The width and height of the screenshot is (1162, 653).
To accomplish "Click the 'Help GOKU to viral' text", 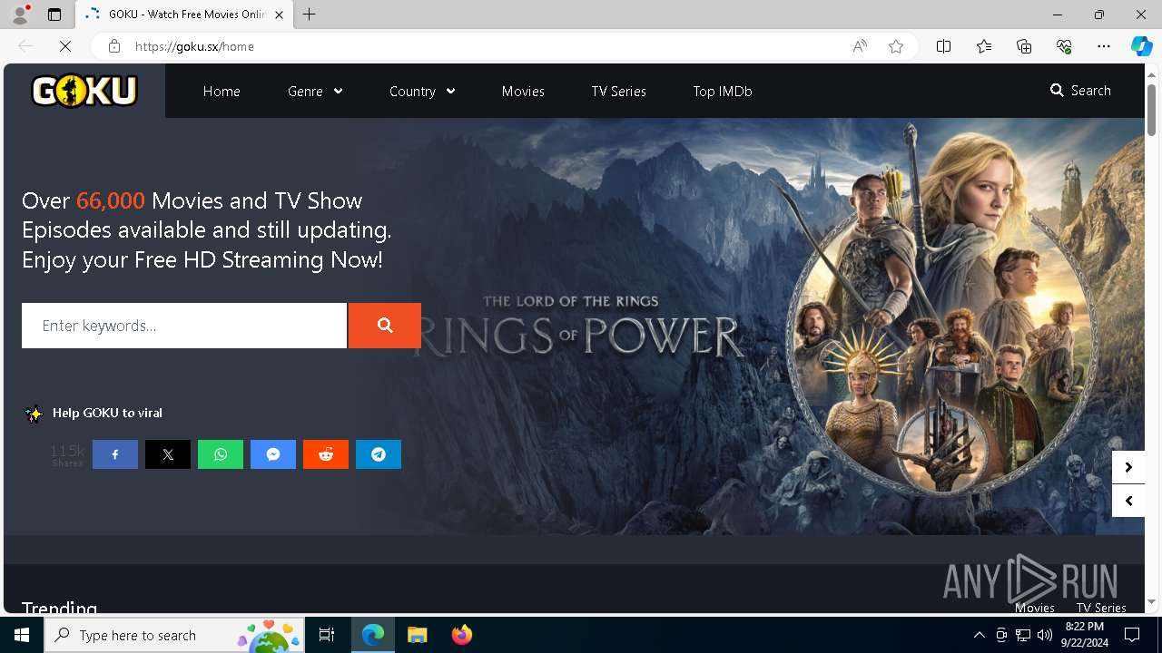I will click(x=107, y=413).
